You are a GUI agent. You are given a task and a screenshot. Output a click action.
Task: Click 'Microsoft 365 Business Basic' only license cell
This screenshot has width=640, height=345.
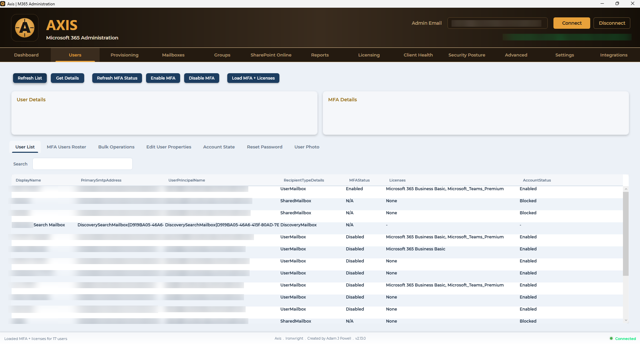click(x=416, y=249)
